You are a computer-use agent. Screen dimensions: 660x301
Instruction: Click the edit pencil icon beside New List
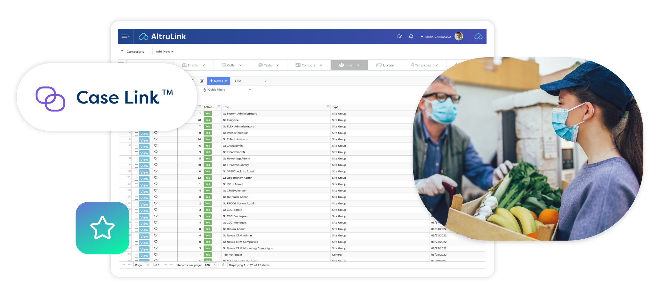(201, 81)
